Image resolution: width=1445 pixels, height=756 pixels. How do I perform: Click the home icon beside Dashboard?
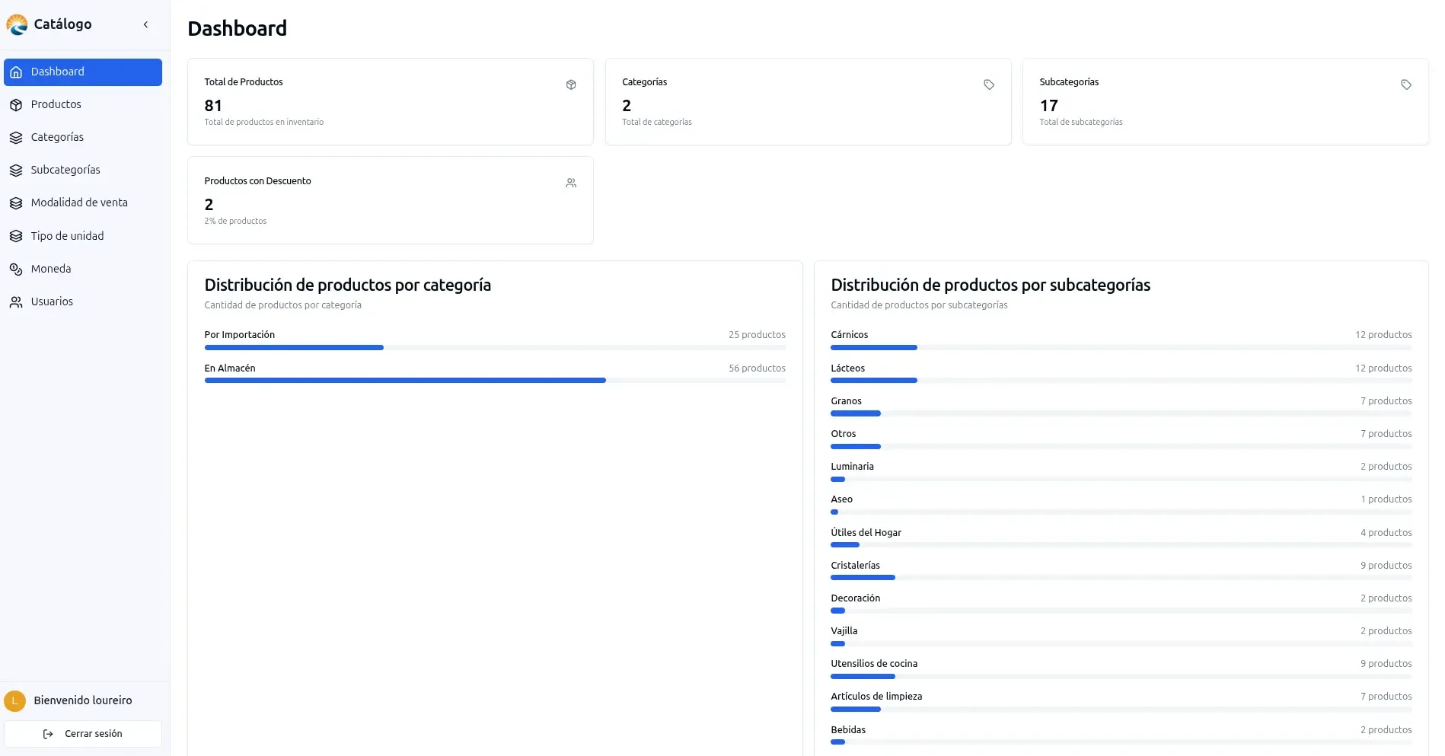coord(16,72)
